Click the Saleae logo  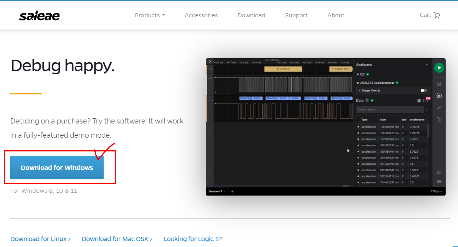(39, 16)
